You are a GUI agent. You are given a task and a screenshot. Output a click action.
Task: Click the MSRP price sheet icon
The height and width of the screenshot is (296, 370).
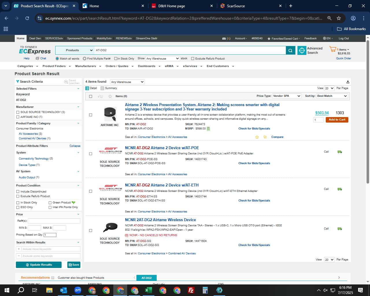208,129
